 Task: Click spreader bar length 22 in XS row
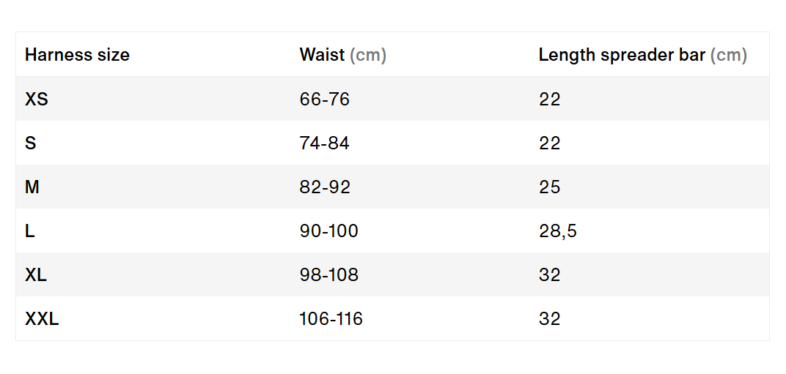pyautogui.click(x=549, y=99)
